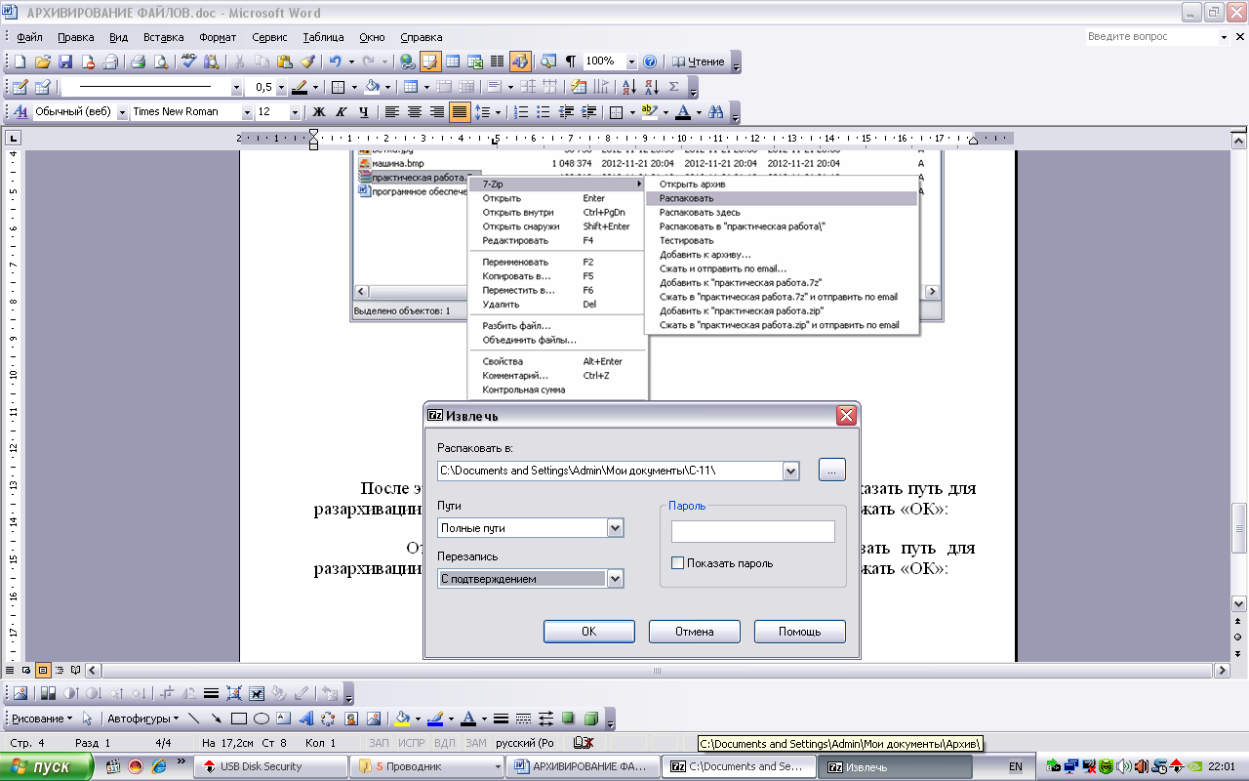The width and height of the screenshot is (1249, 781).
Task: Click the Чтение reading mode button
Action: click(x=700, y=62)
